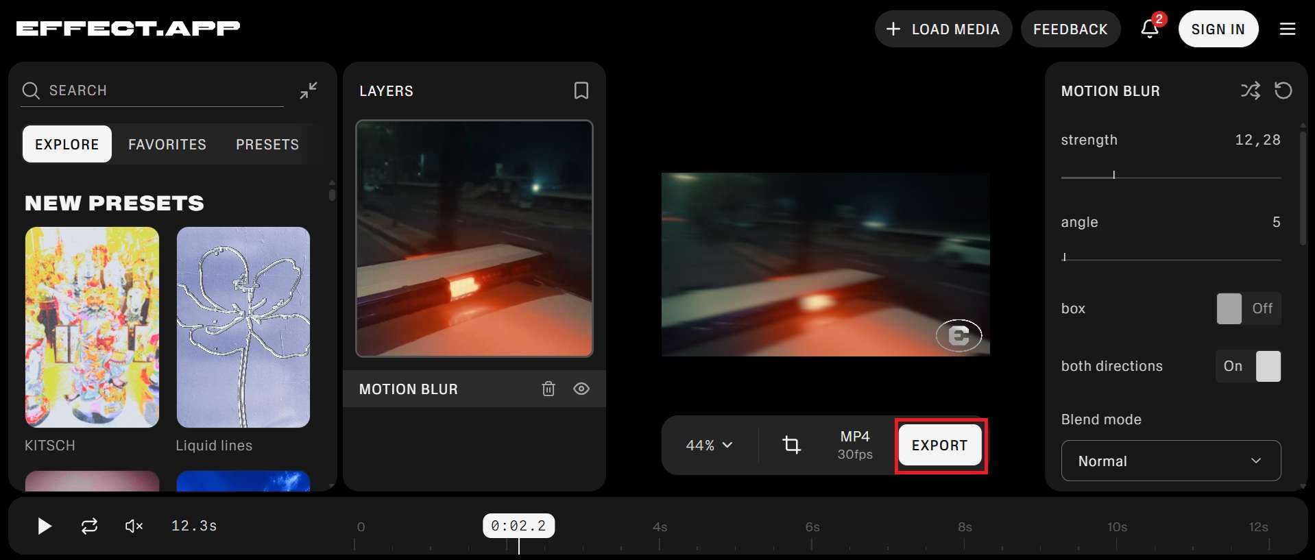The image size is (1315, 560).
Task: Expand the Blend mode Normal dropdown
Action: point(1171,461)
